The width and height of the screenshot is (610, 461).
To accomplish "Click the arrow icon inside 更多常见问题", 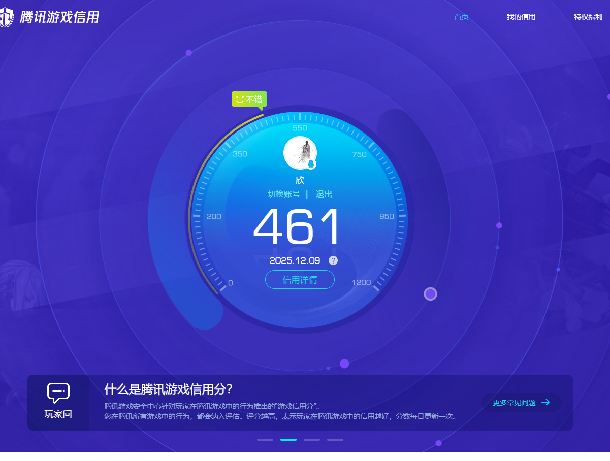I will tap(545, 402).
